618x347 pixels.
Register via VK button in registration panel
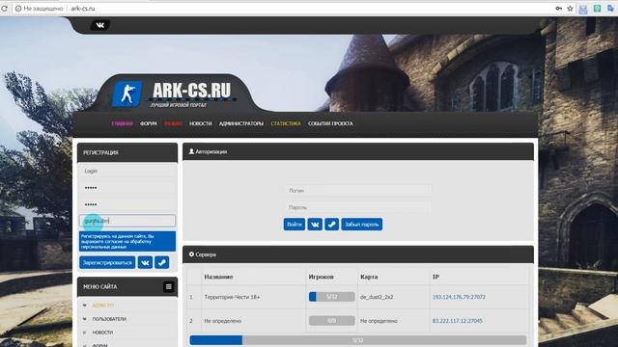tap(145, 262)
